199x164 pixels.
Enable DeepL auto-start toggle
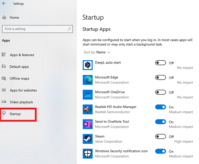[x=161, y=63]
